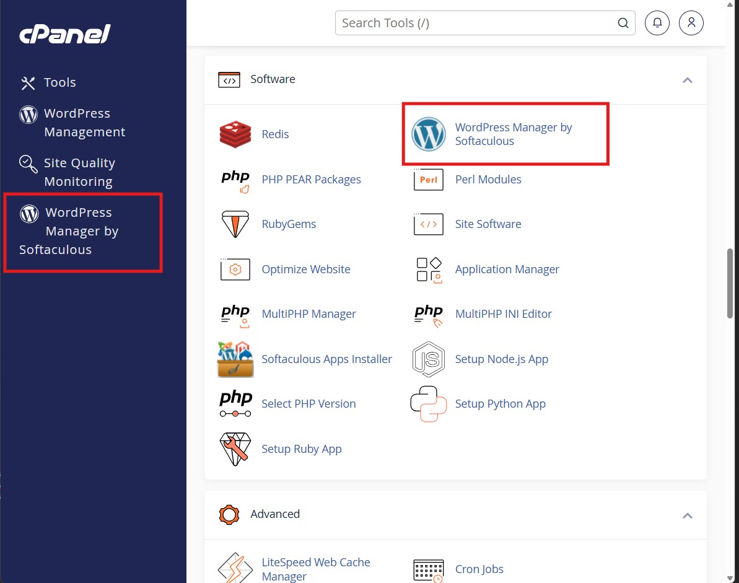
Task: Click LiteSpeed Web Cache Manager icon
Action: (x=235, y=568)
